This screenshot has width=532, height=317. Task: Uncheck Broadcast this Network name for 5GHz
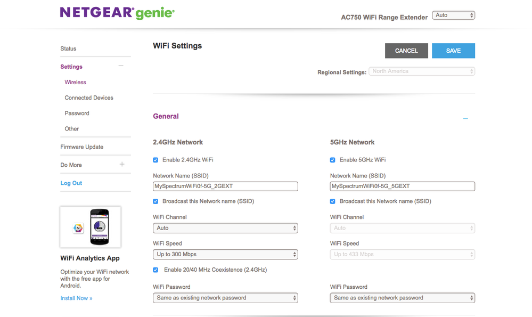point(333,201)
